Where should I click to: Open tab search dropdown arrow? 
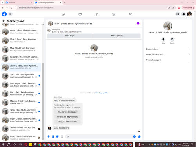pos(2,2)
